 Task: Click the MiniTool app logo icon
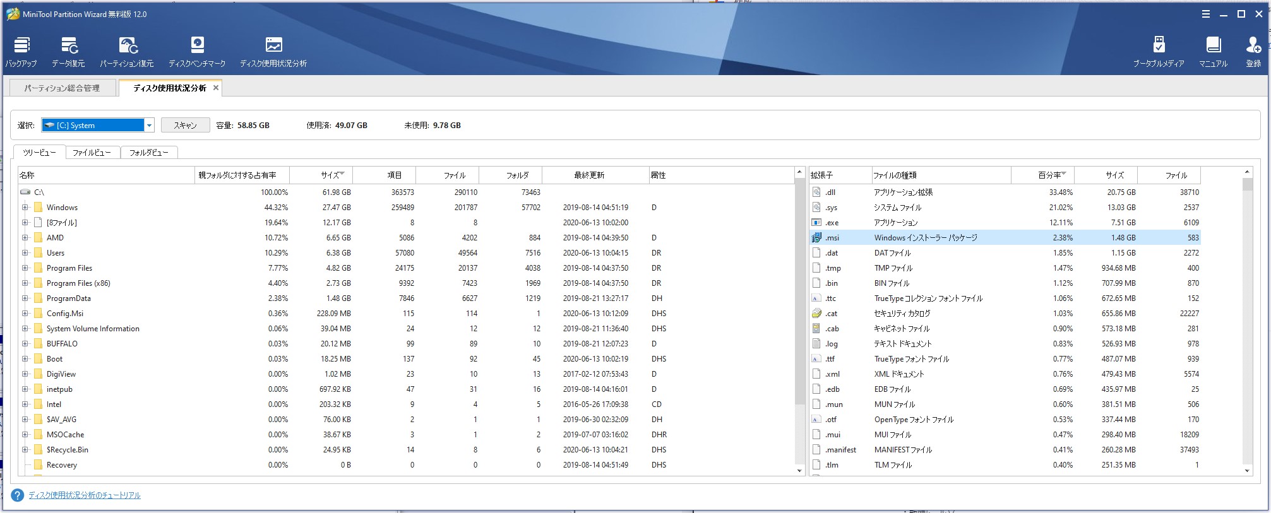point(13,14)
